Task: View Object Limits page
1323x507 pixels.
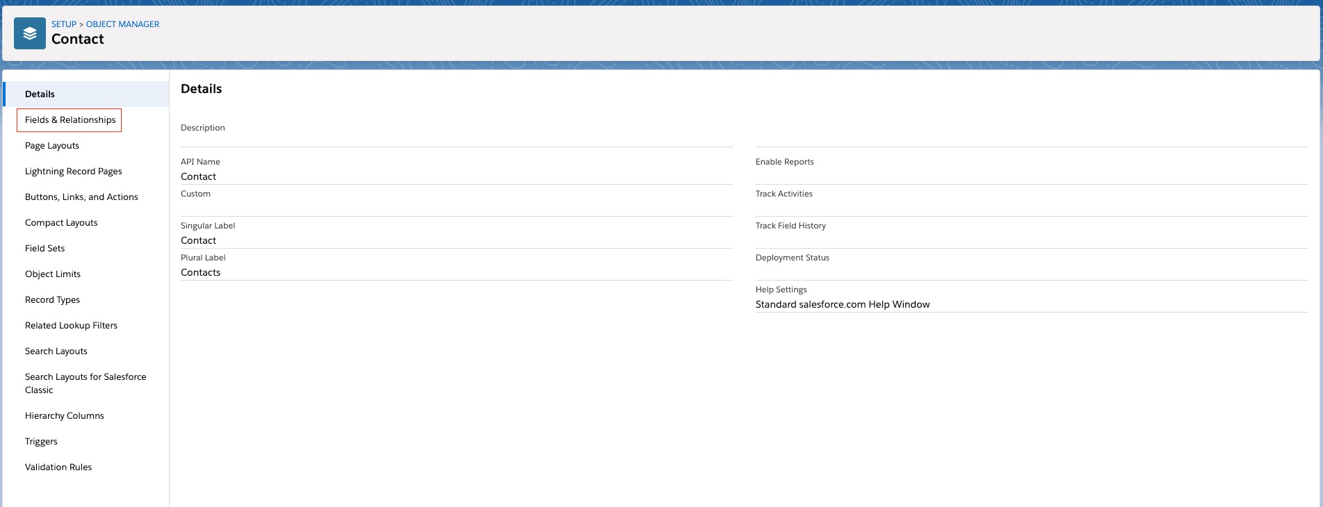Action: 53,274
